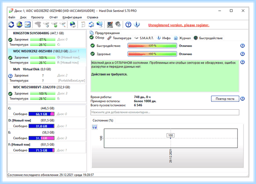Switch to the Температура tab
This screenshot has width=256, height=184.
(119, 38)
